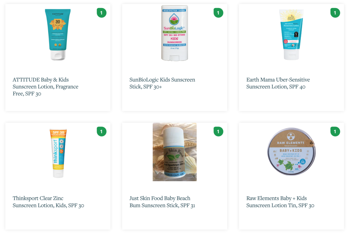Open SunBioLogic Kids Sunscreen Stick title link

click(x=162, y=83)
